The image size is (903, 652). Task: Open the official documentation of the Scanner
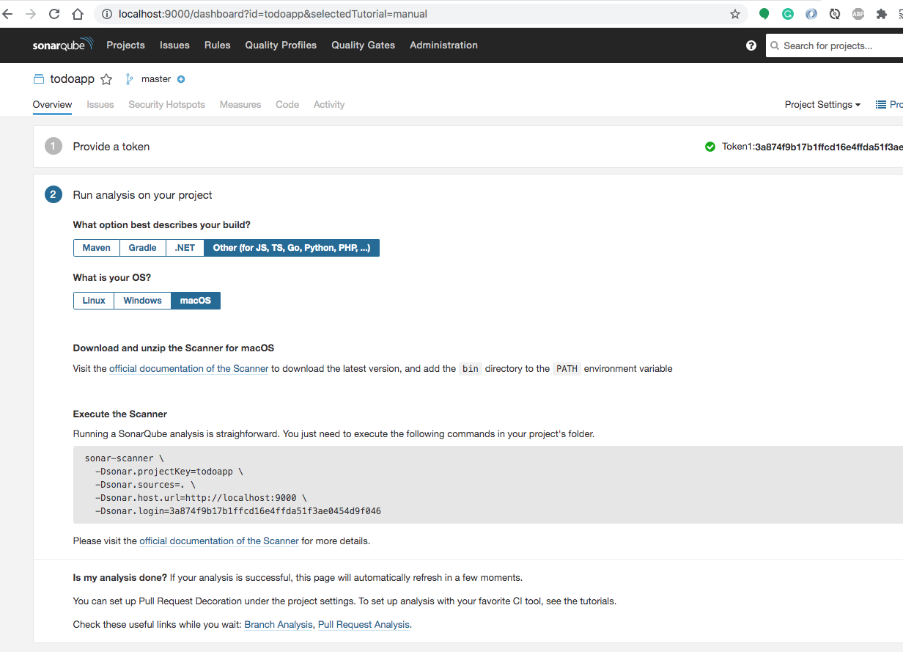pyautogui.click(x=188, y=368)
